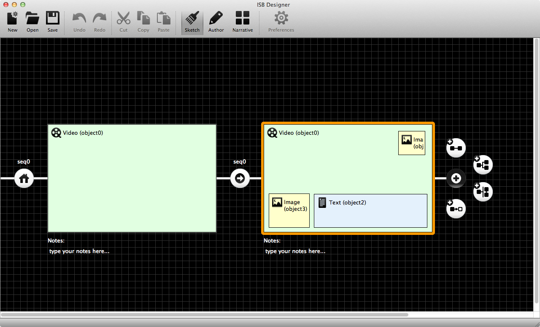Click the horizontal scrollbar at the bottom of the canvas
Screen dimensions: 540x327
coord(205,315)
